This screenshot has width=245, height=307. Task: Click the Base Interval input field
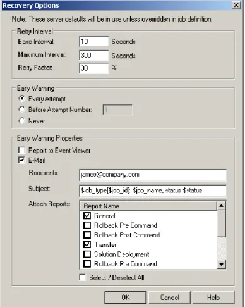(x=94, y=42)
